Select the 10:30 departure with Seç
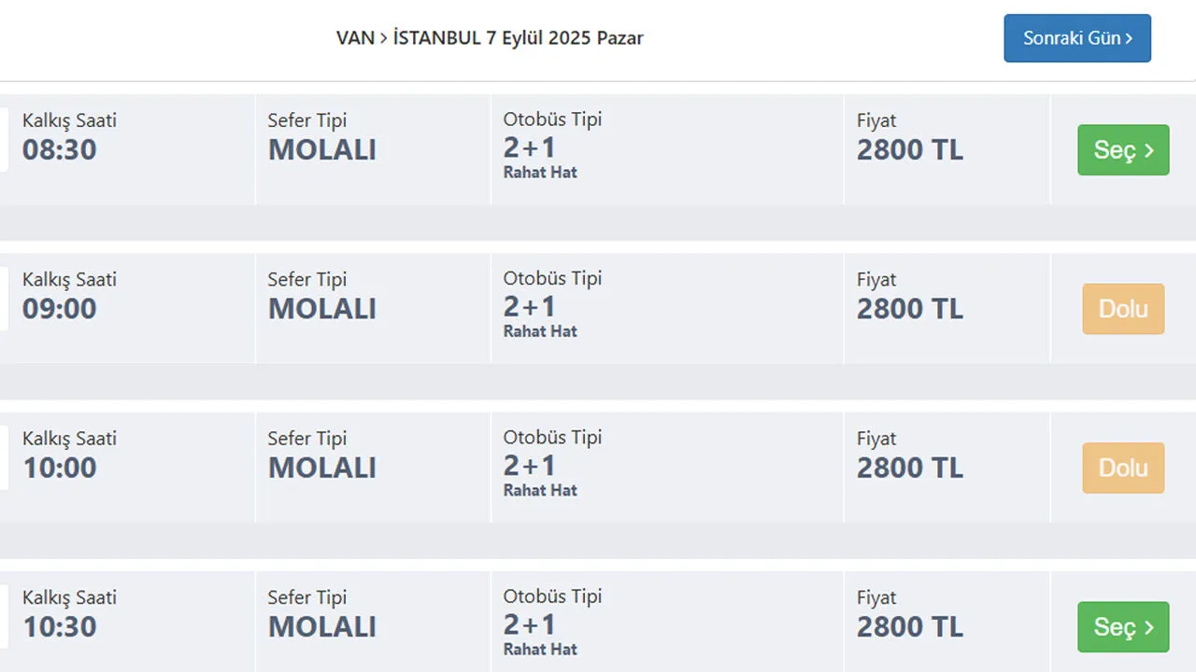Screen dimensions: 1196x672 [x=1123, y=627]
